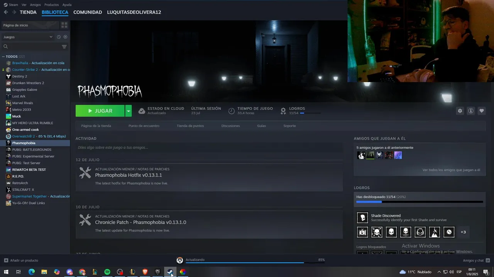
Task: Open Guías tab
Action: pyautogui.click(x=262, y=126)
